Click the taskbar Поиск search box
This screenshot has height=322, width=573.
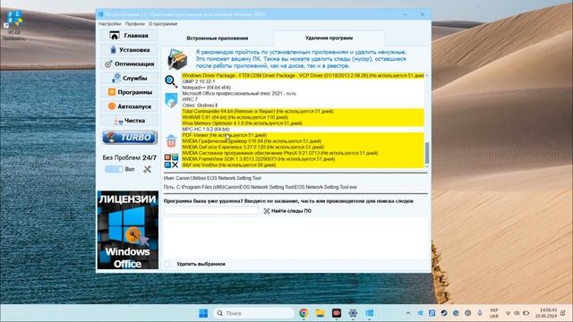(253, 313)
